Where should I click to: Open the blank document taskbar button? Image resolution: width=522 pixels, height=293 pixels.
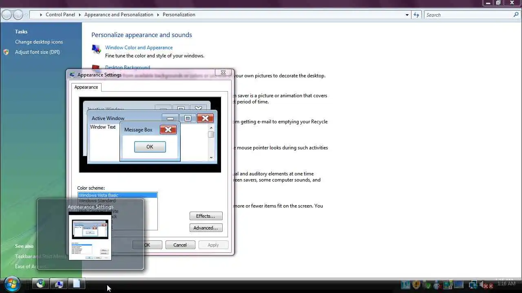(77, 284)
